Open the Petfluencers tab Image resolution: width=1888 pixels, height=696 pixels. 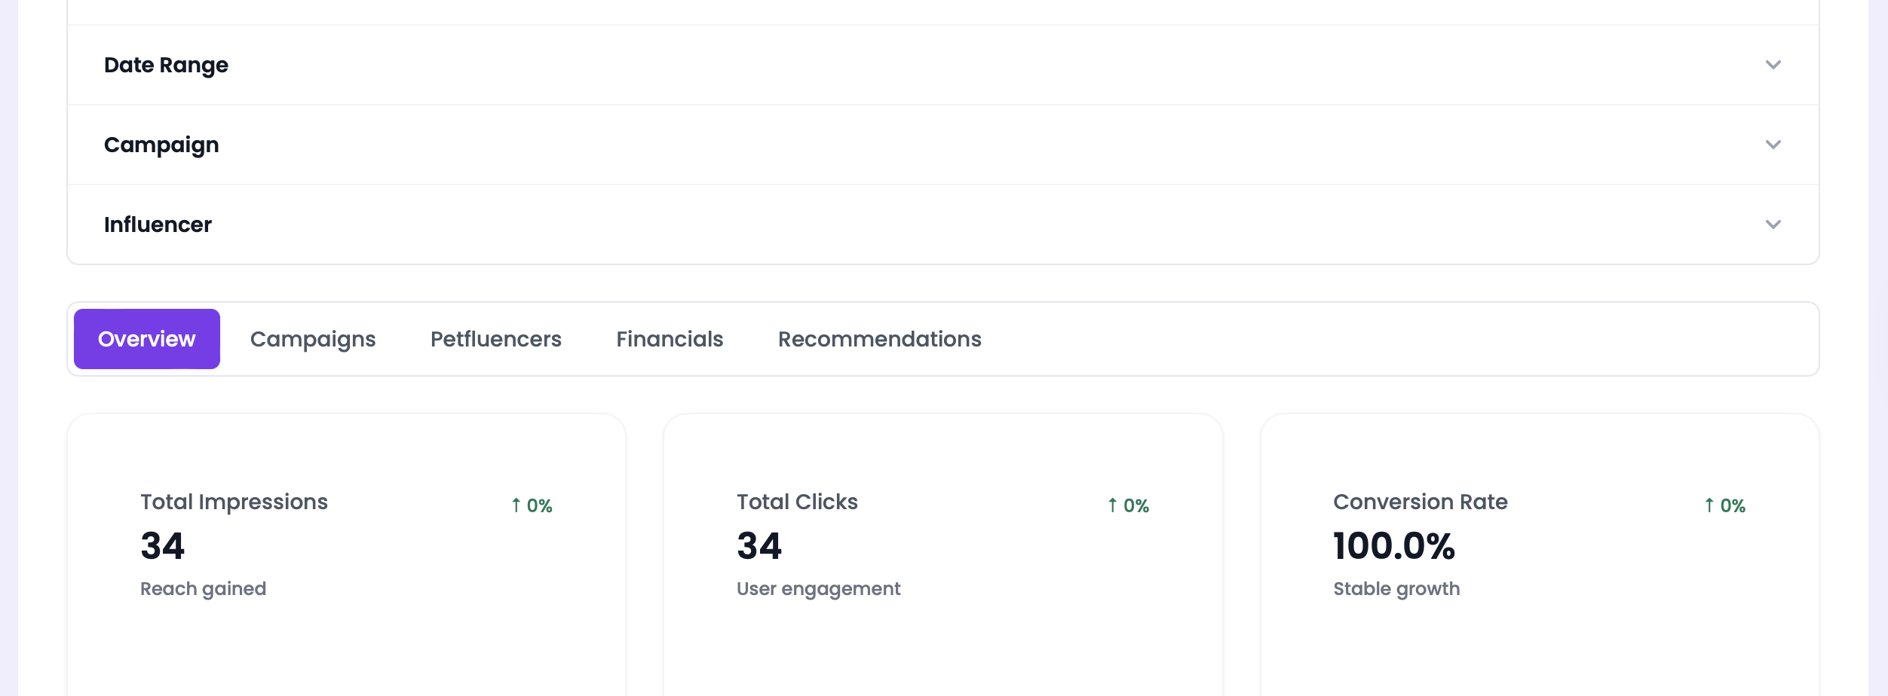[x=496, y=338]
